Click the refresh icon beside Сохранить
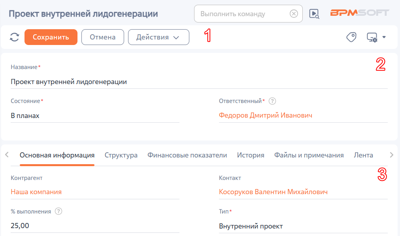The width and height of the screenshot is (400, 236). (14, 37)
